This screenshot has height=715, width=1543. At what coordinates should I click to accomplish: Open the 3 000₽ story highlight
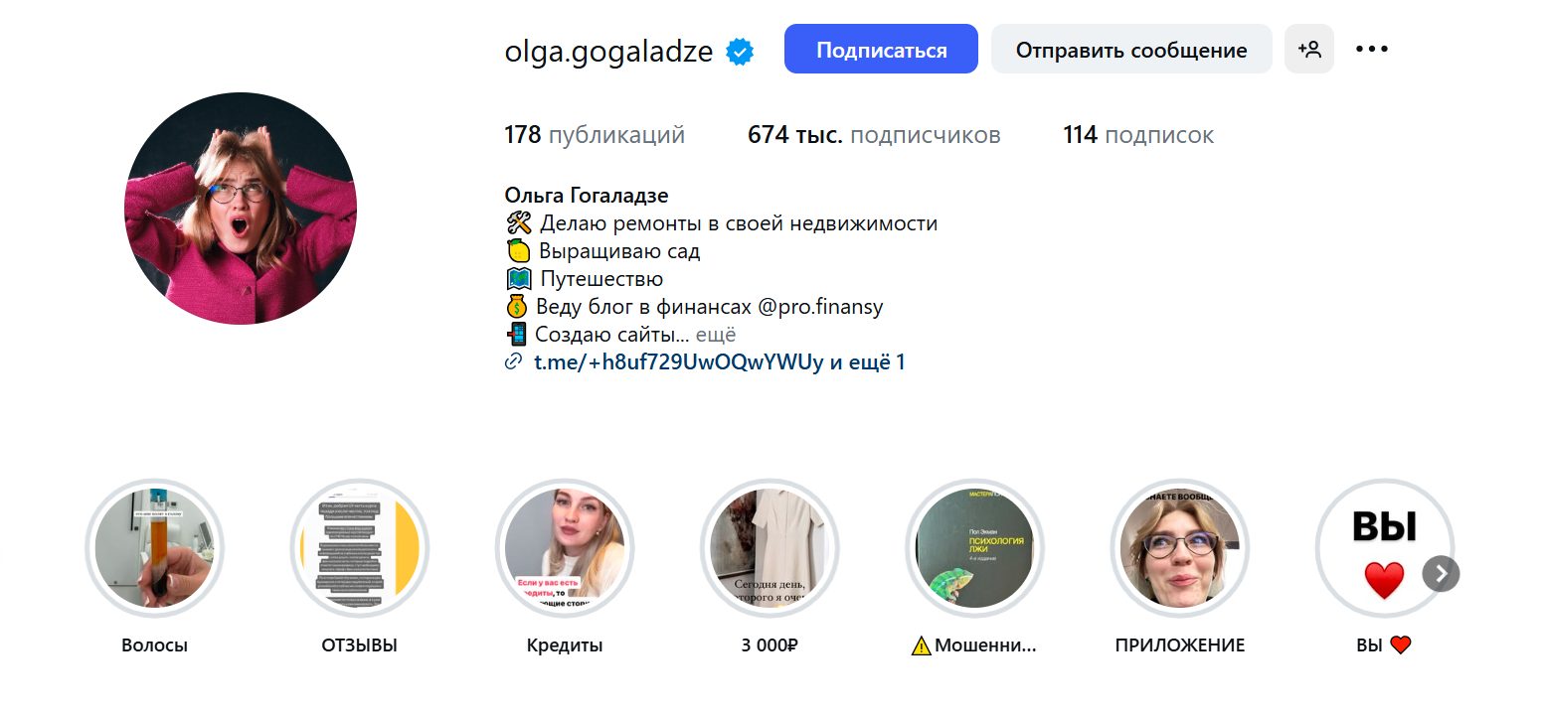[770, 548]
